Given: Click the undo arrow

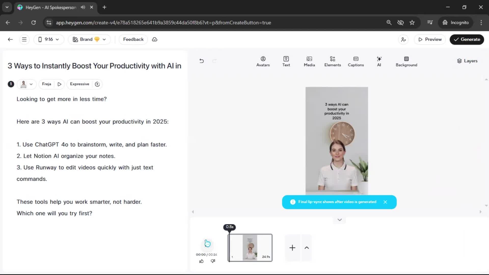Looking at the screenshot, I should (201, 61).
